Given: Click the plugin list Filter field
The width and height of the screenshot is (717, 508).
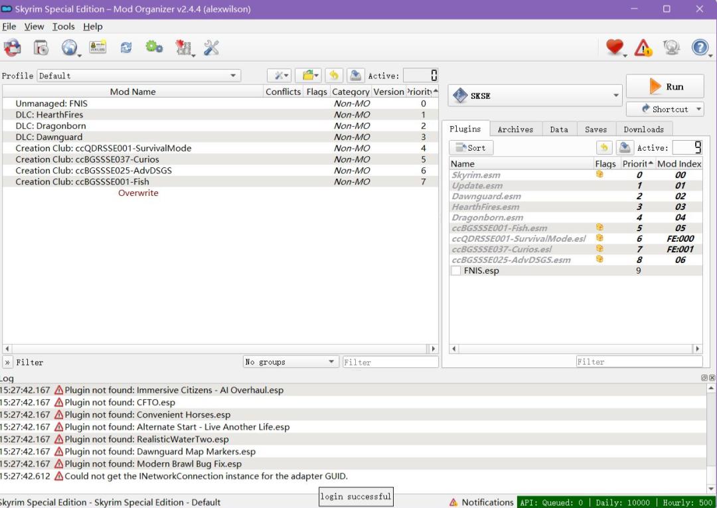Looking at the screenshot, I should 639,362.
